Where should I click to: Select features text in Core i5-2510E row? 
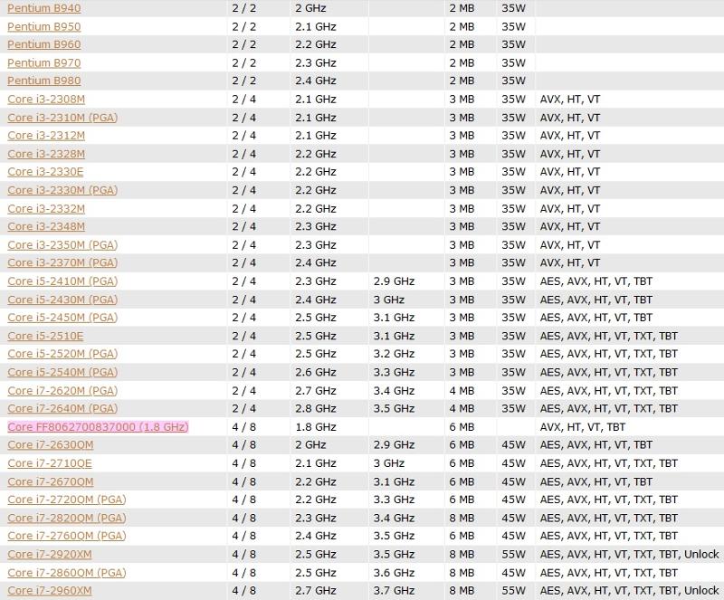(x=608, y=336)
